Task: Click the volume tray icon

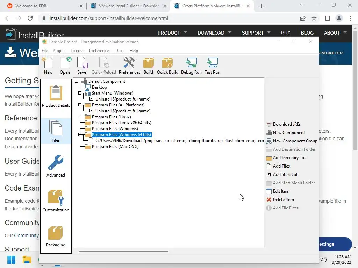Action: [323, 260]
